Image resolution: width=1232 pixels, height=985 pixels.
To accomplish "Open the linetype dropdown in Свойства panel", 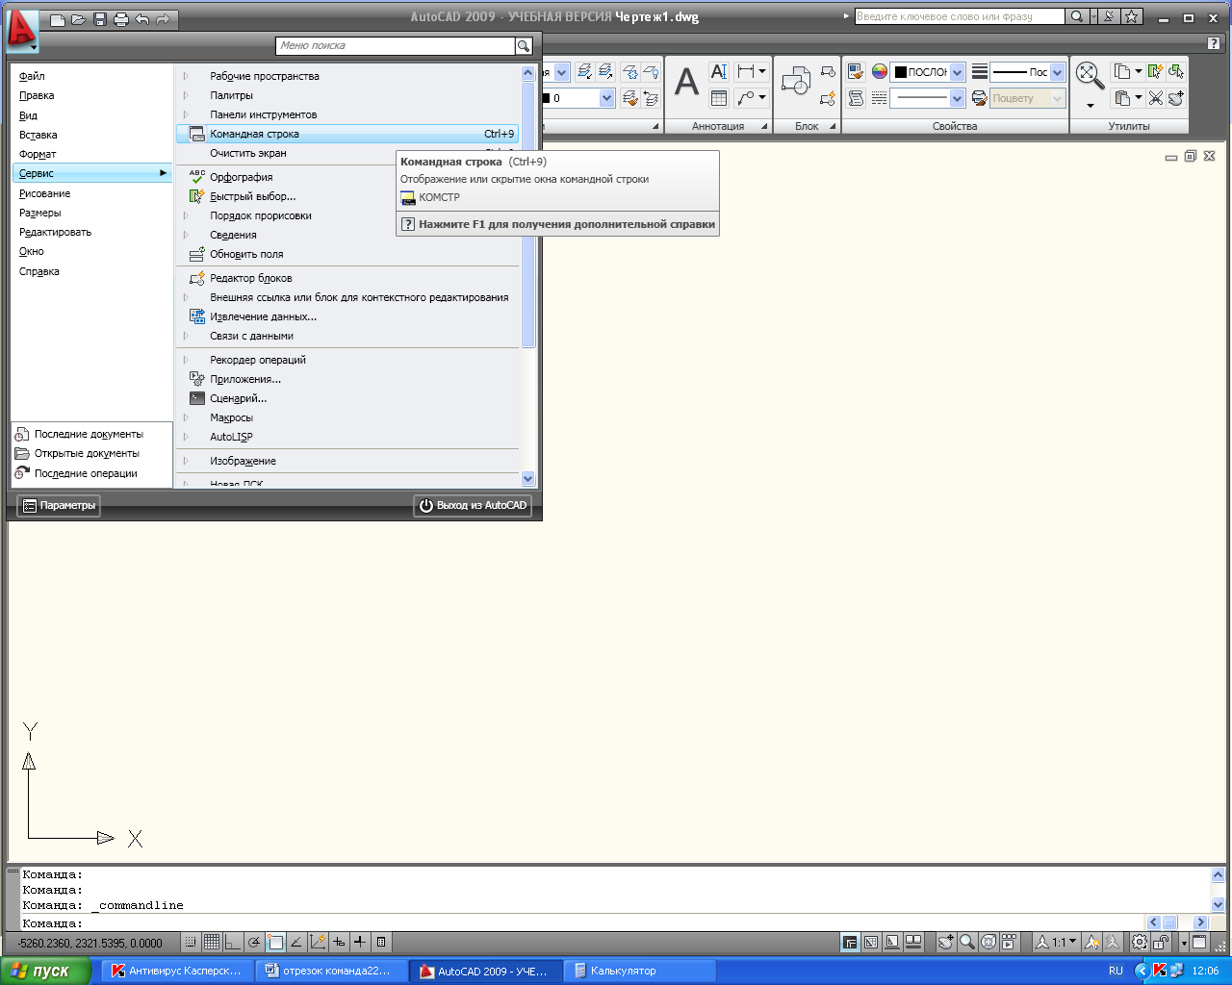I will tap(957, 98).
